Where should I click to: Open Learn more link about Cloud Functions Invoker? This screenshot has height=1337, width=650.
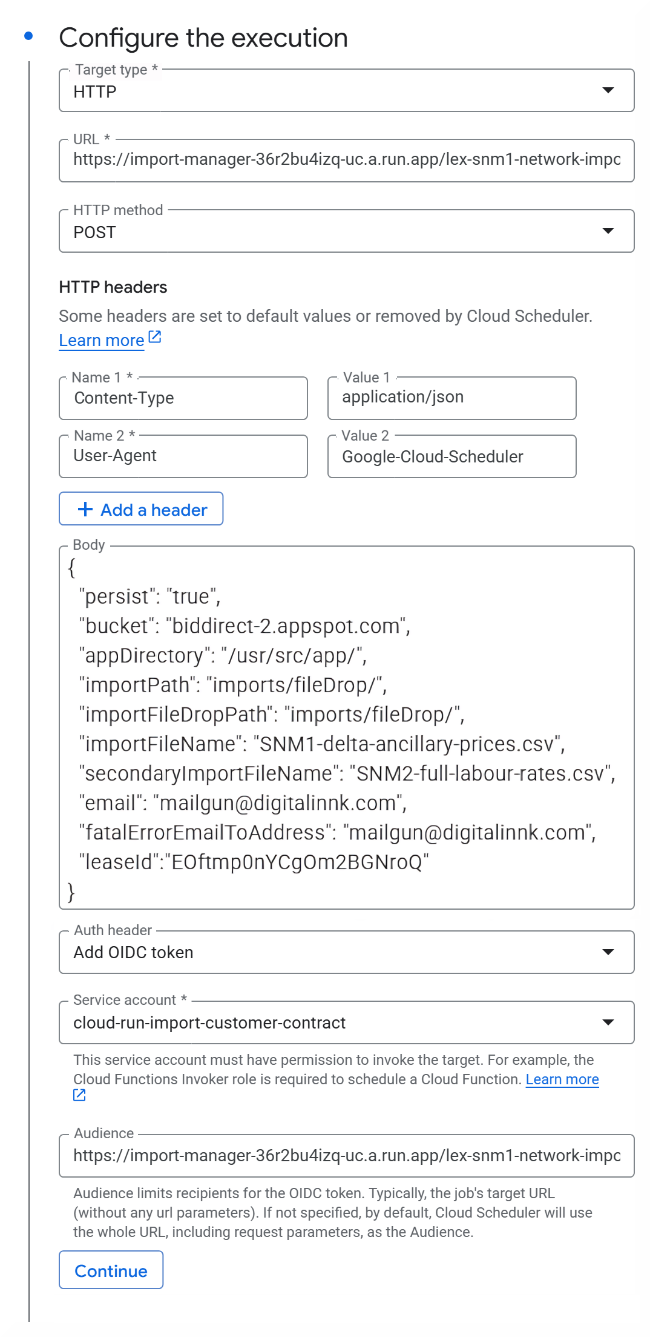click(x=562, y=1079)
